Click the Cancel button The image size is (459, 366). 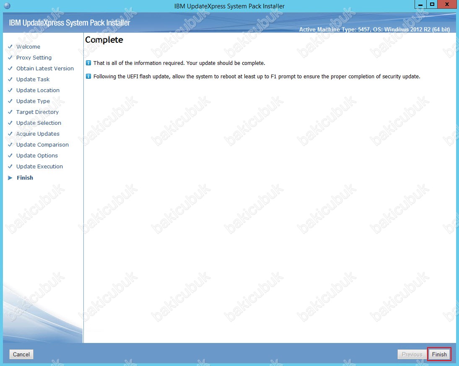click(x=21, y=354)
